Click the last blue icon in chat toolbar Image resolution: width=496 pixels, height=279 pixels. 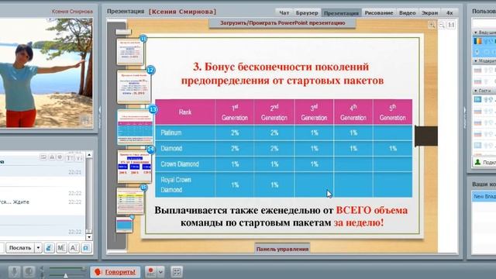86,248
